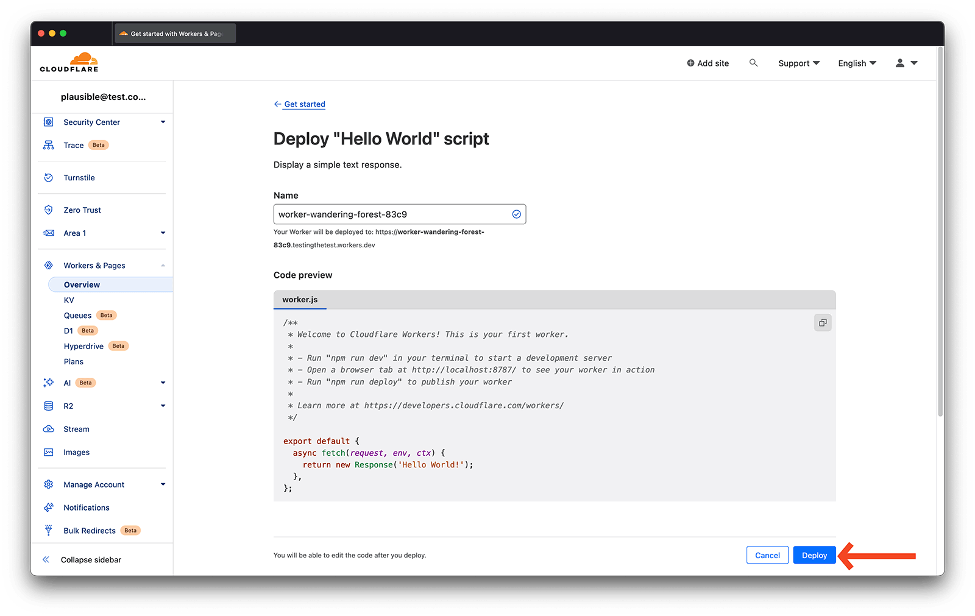Open the Plans submenu item

click(74, 361)
